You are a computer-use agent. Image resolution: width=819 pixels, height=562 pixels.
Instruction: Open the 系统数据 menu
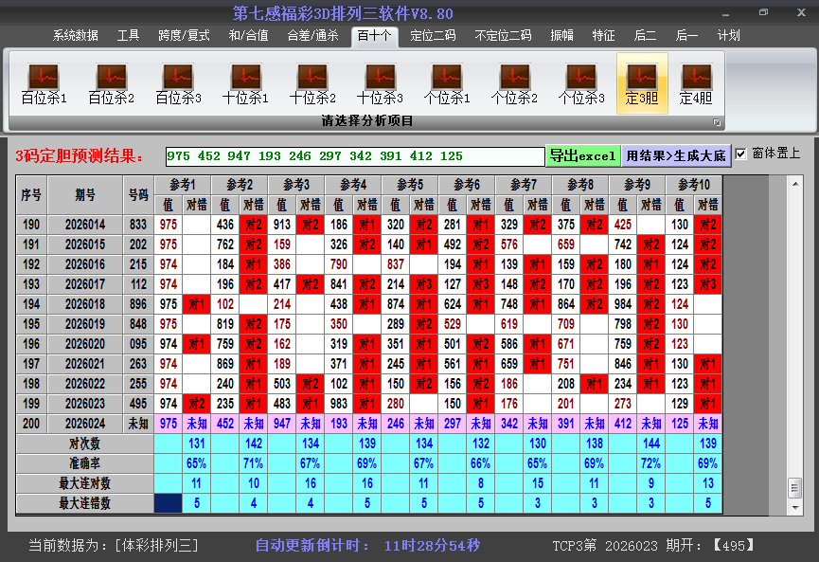point(76,36)
